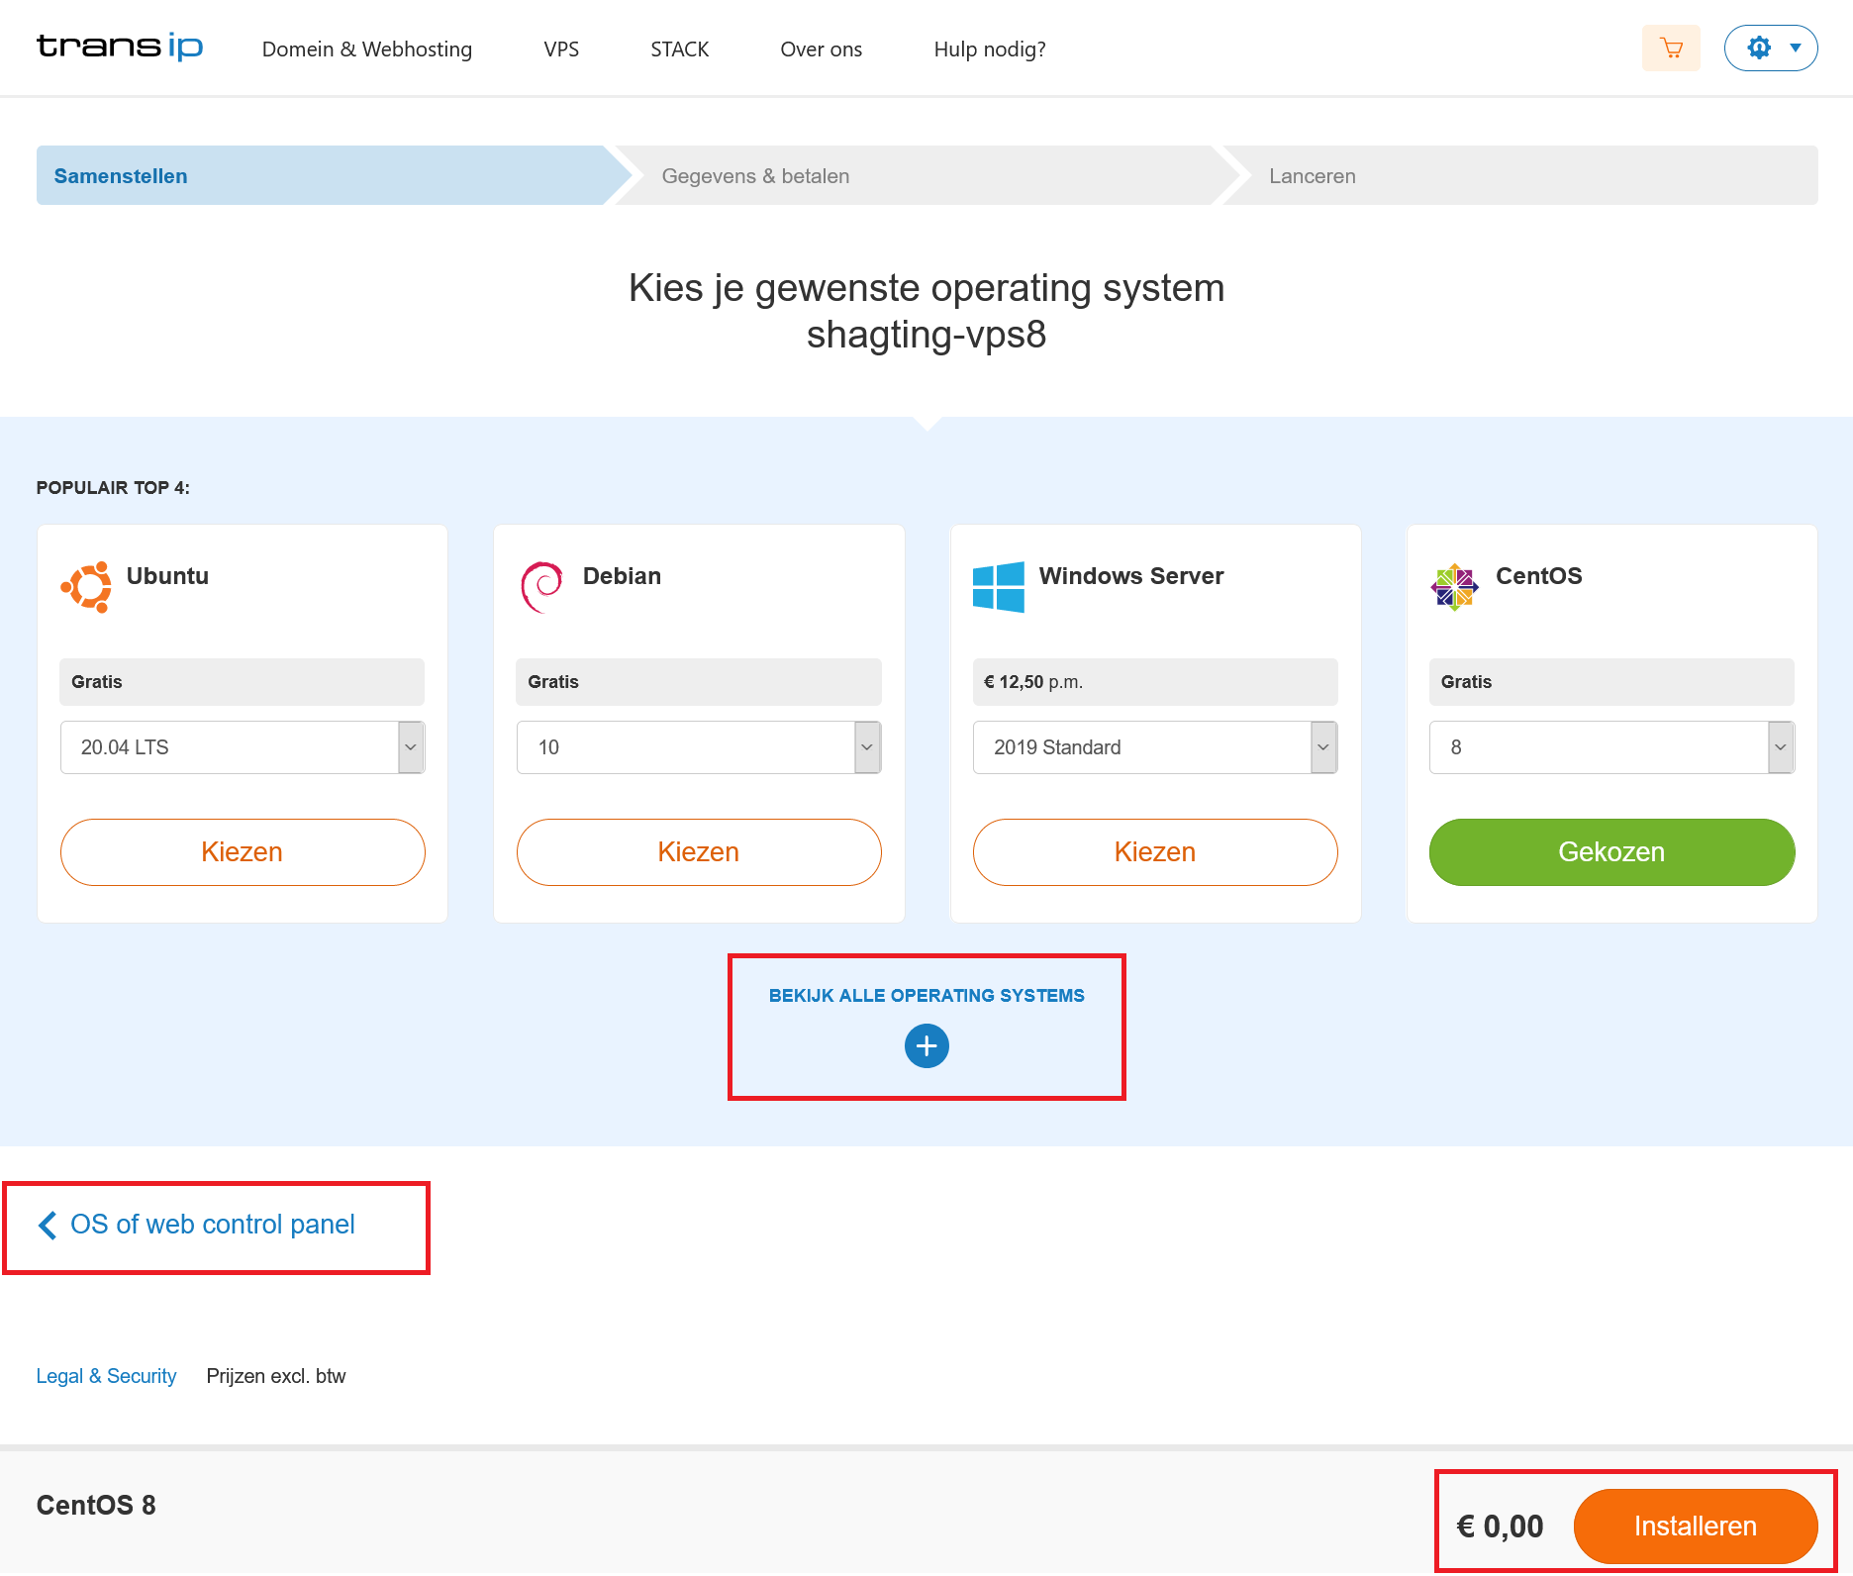
Task: Click the CentOS 8 summary text
Action: [96, 1506]
